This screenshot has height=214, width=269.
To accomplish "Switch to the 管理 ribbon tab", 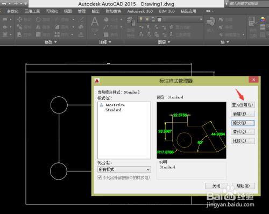I will (82, 11).
